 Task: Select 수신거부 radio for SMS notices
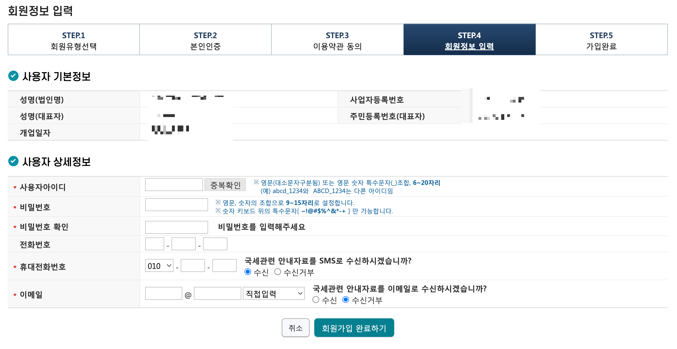pos(277,272)
